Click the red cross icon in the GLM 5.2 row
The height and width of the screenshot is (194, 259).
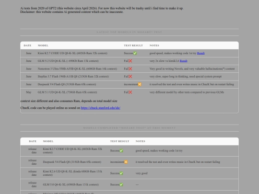[130, 61]
